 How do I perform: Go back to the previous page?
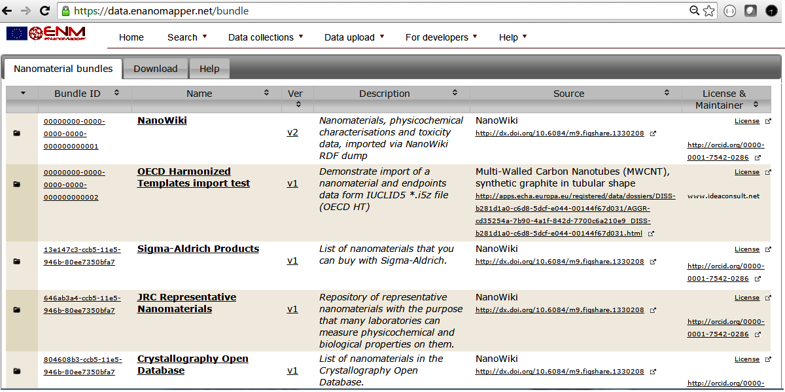point(8,10)
